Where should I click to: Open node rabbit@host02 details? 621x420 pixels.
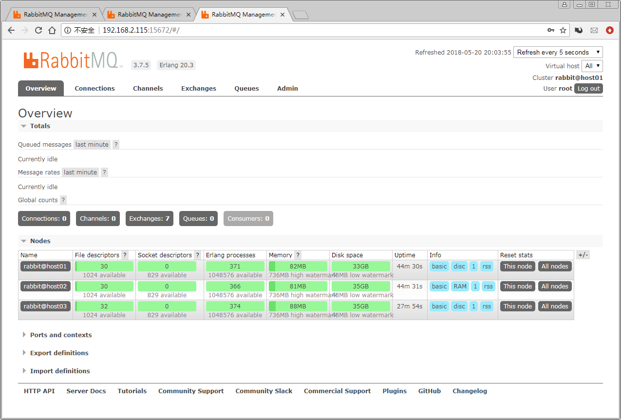pyautogui.click(x=45, y=286)
